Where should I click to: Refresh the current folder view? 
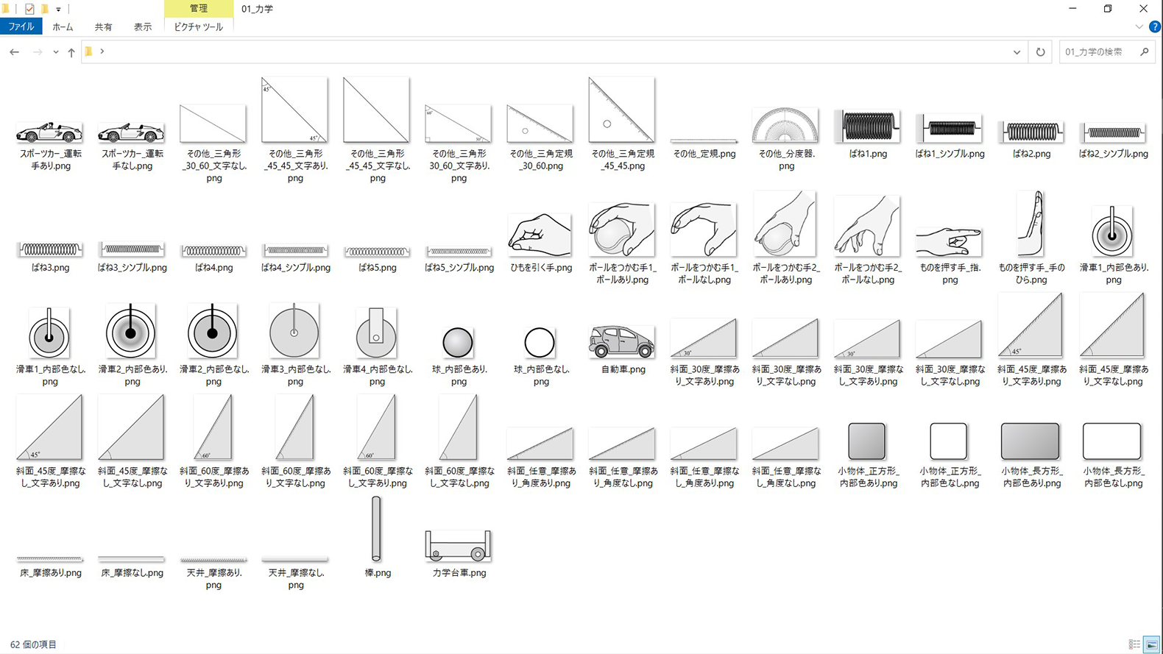[1040, 52]
